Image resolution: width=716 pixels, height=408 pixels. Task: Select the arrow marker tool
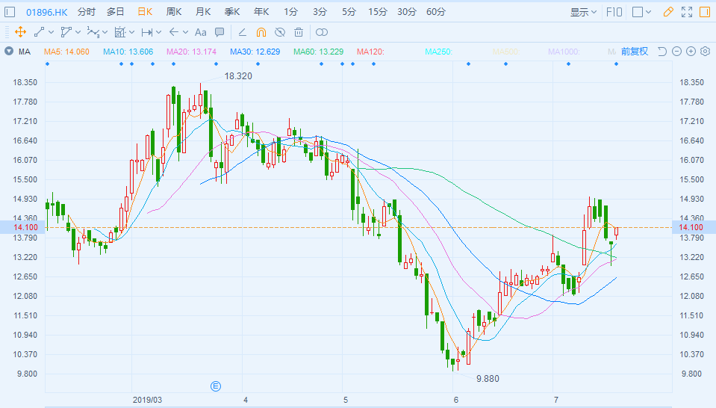tap(173, 32)
